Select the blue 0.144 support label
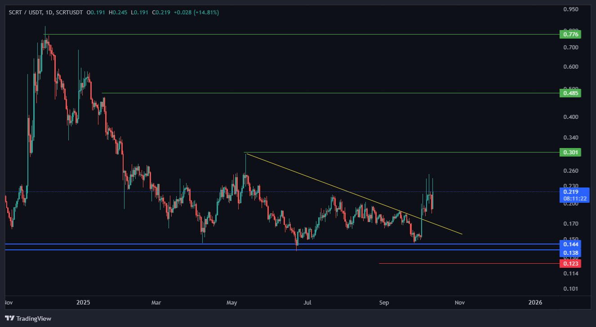Image resolution: width=596 pixels, height=327 pixels. point(570,244)
